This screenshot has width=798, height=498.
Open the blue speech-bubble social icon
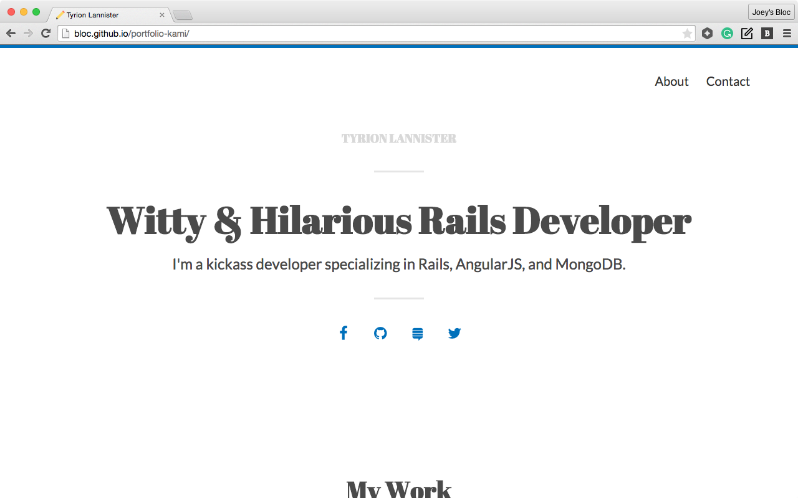pyautogui.click(x=418, y=334)
